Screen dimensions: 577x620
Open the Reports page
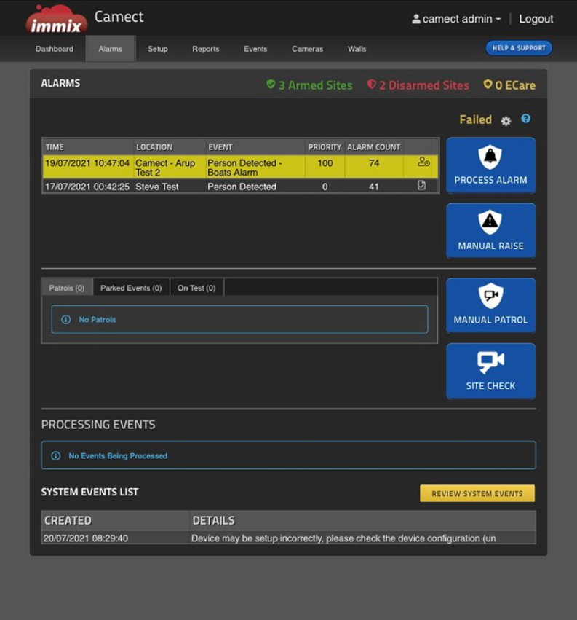pos(206,49)
